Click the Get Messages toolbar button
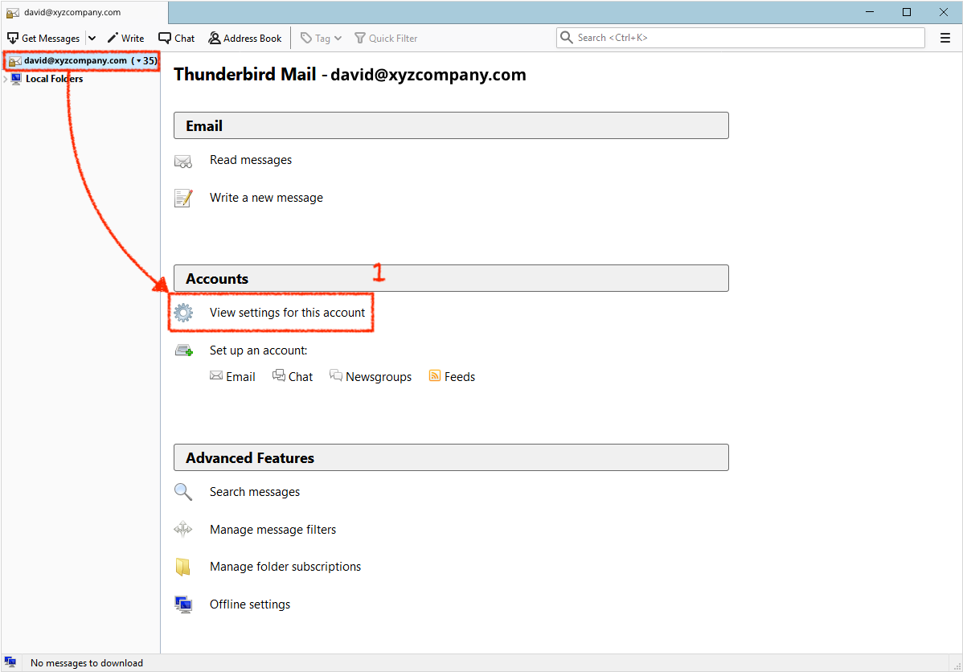 pyautogui.click(x=44, y=38)
